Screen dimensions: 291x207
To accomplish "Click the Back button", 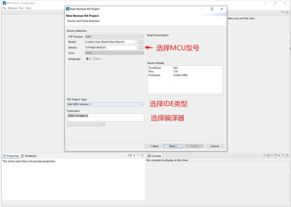I will 154,146.
